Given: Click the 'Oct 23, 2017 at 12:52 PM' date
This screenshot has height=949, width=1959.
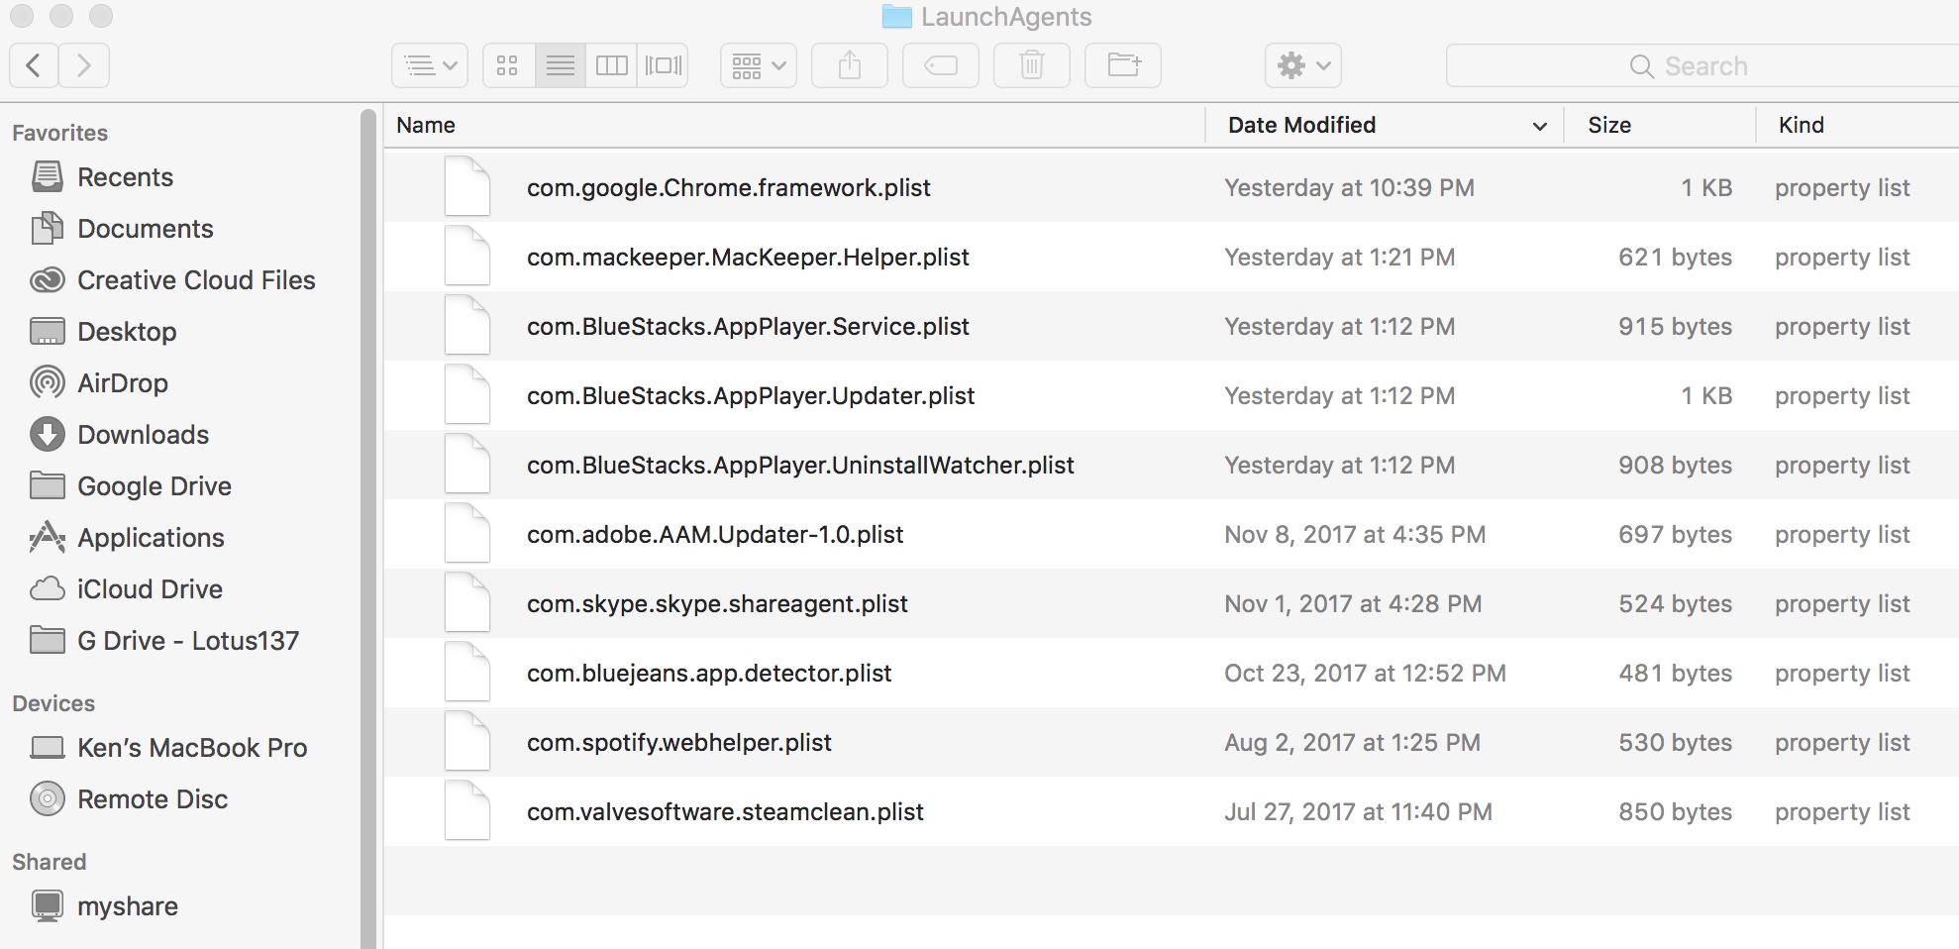Looking at the screenshot, I should [1365, 674].
